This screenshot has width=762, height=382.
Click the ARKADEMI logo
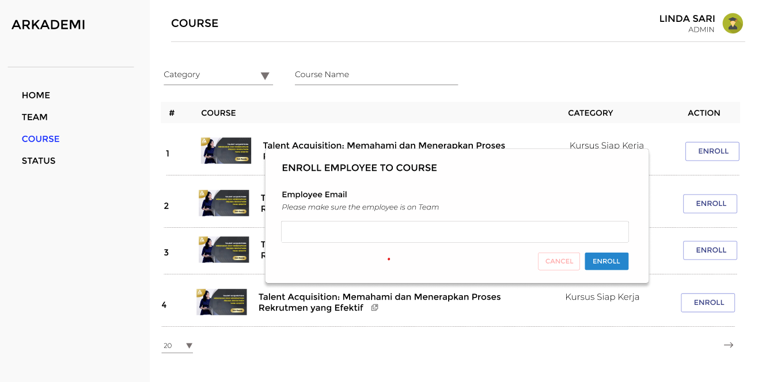(x=48, y=24)
